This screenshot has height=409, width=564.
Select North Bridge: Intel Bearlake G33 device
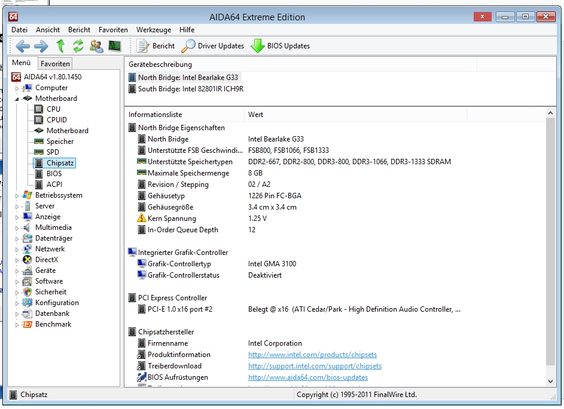(x=188, y=78)
